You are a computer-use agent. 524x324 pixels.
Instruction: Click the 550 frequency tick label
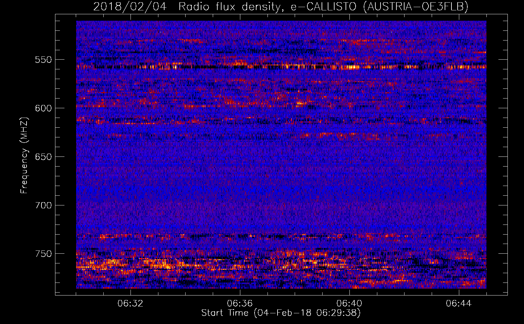click(43, 60)
